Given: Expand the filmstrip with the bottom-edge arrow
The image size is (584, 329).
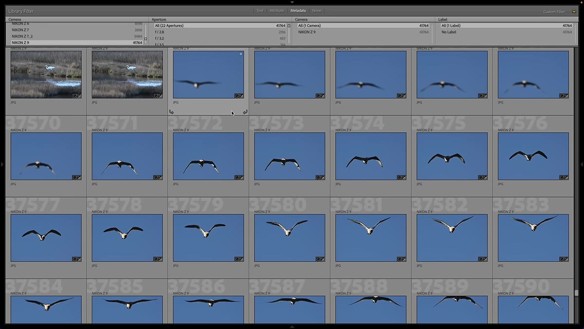Looking at the screenshot, I should click(292, 327).
